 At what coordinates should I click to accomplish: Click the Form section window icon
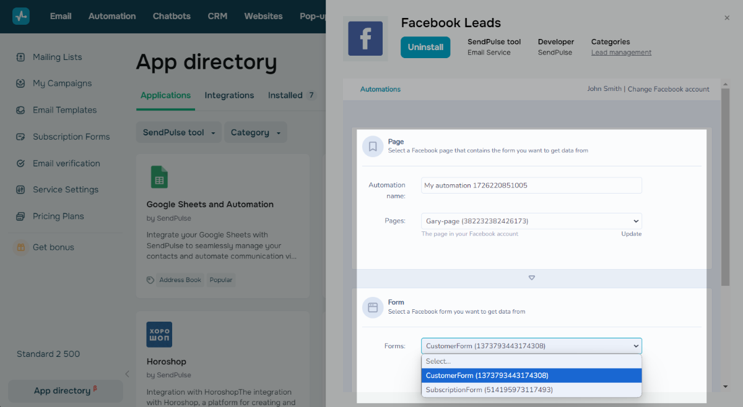click(x=373, y=307)
